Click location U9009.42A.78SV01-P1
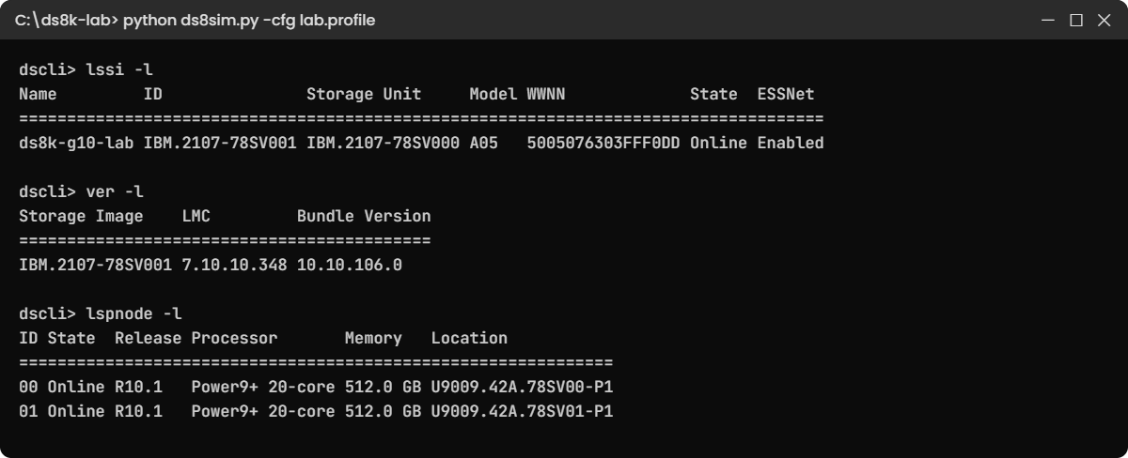 (522, 411)
